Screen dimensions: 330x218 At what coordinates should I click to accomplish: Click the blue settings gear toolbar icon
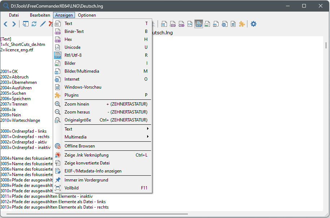(254, 24)
